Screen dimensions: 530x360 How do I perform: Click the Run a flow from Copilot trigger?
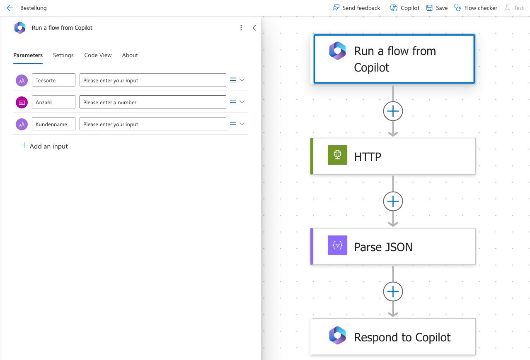pos(393,59)
